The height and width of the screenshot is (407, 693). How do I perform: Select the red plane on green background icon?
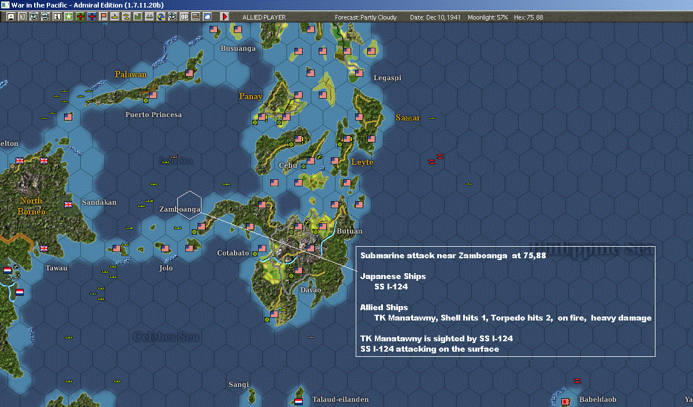coord(80,17)
